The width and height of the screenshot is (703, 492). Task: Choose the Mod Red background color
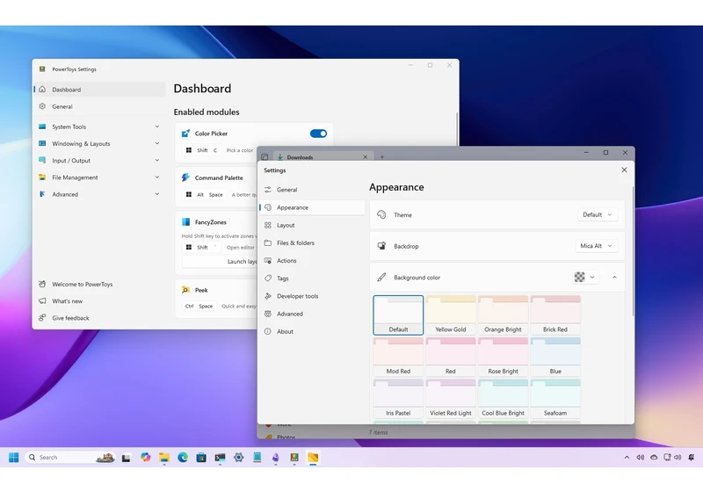(x=398, y=357)
